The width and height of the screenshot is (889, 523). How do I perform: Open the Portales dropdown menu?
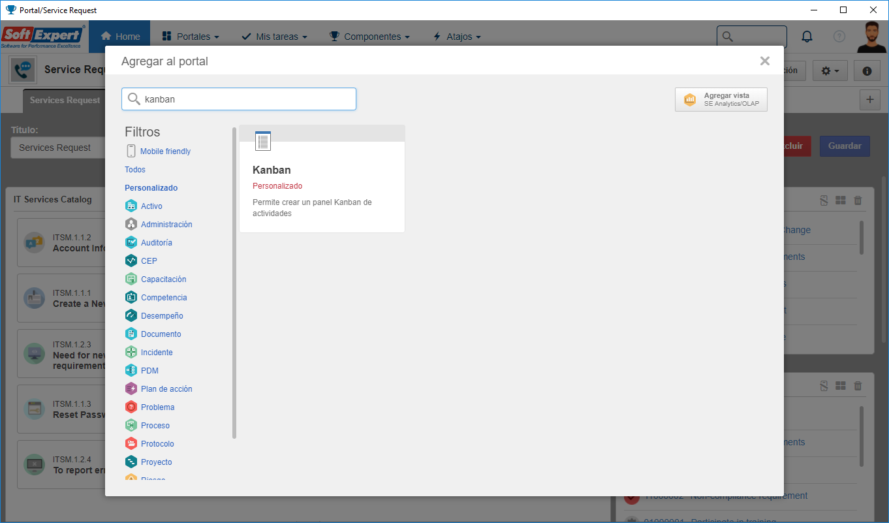point(190,37)
